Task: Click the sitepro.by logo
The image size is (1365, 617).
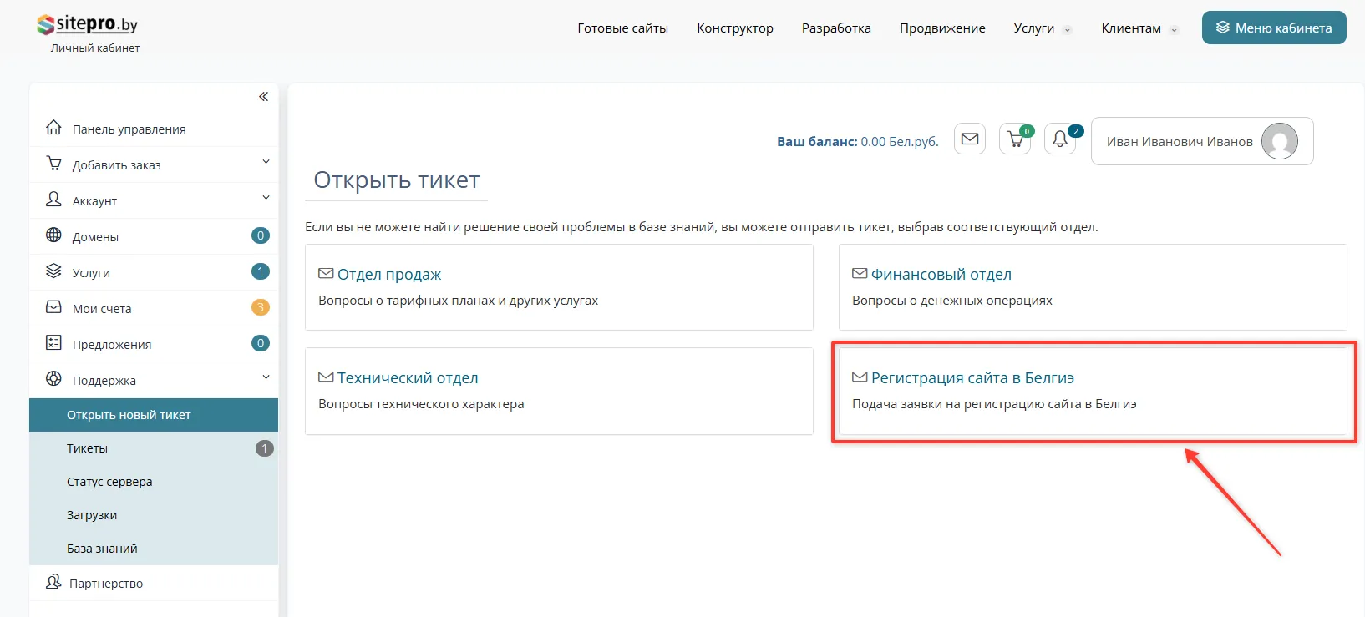Action: 88,25
